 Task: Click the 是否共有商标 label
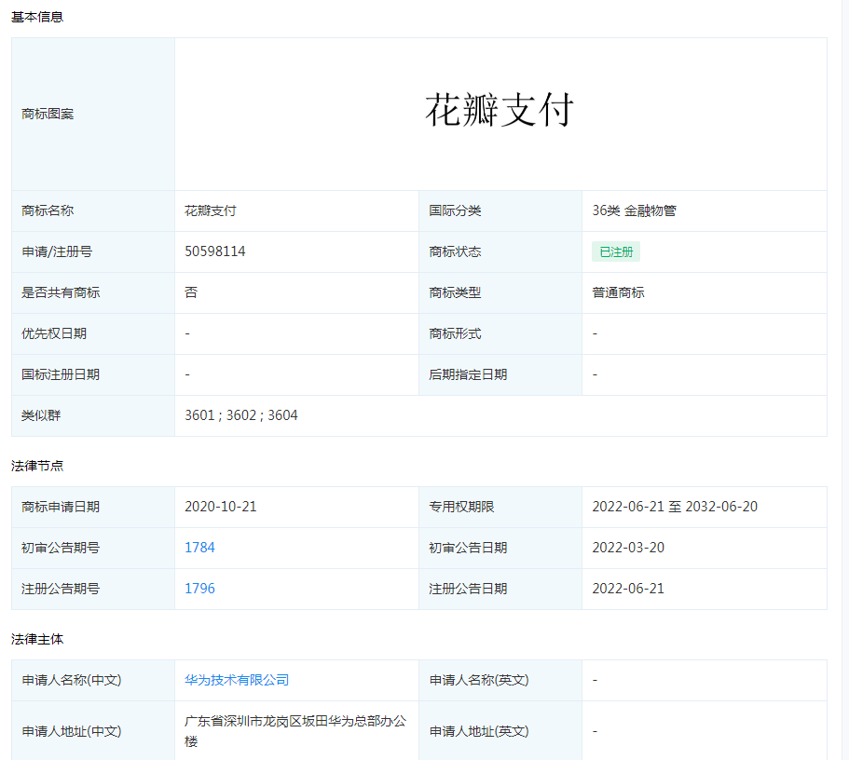61,292
